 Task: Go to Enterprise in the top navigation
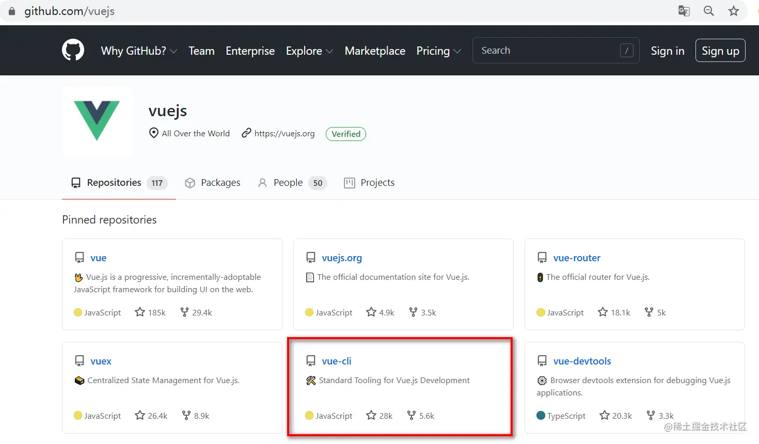point(250,51)
